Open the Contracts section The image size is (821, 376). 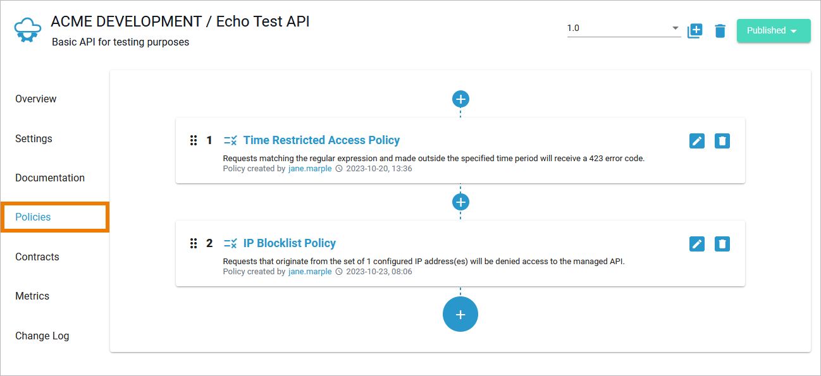(37, 257)
